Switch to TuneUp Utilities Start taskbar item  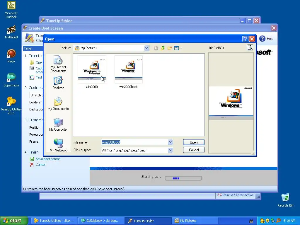tap(54, 221)
